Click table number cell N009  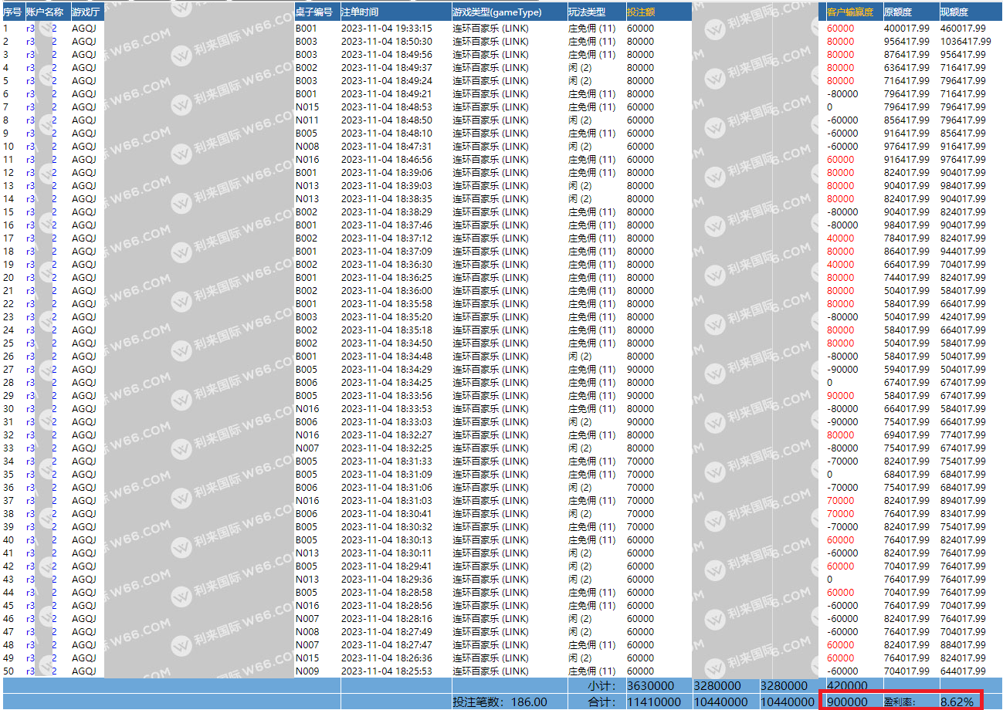click(307, 671)
